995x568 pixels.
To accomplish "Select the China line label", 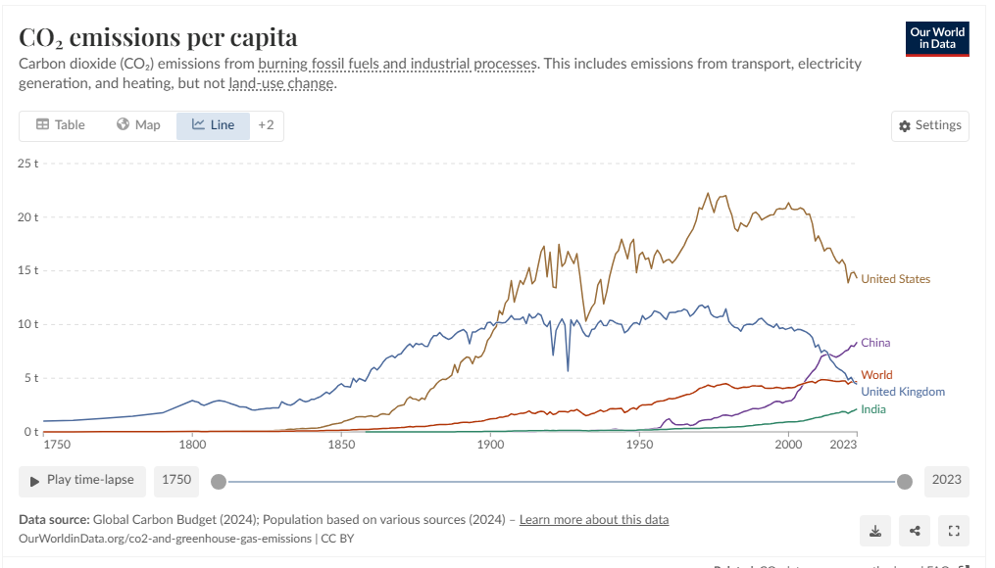I will [x=875, y=343].
